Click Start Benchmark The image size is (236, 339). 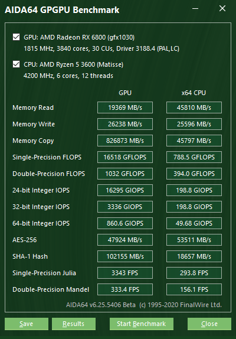(x=142, y=324)
